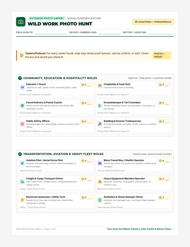Image resolution: width=190 pixels, height=247 pixels.
Task: Click the 18 Listed Roles + Unlisted Bonus badge
Action: click(153, 22)
